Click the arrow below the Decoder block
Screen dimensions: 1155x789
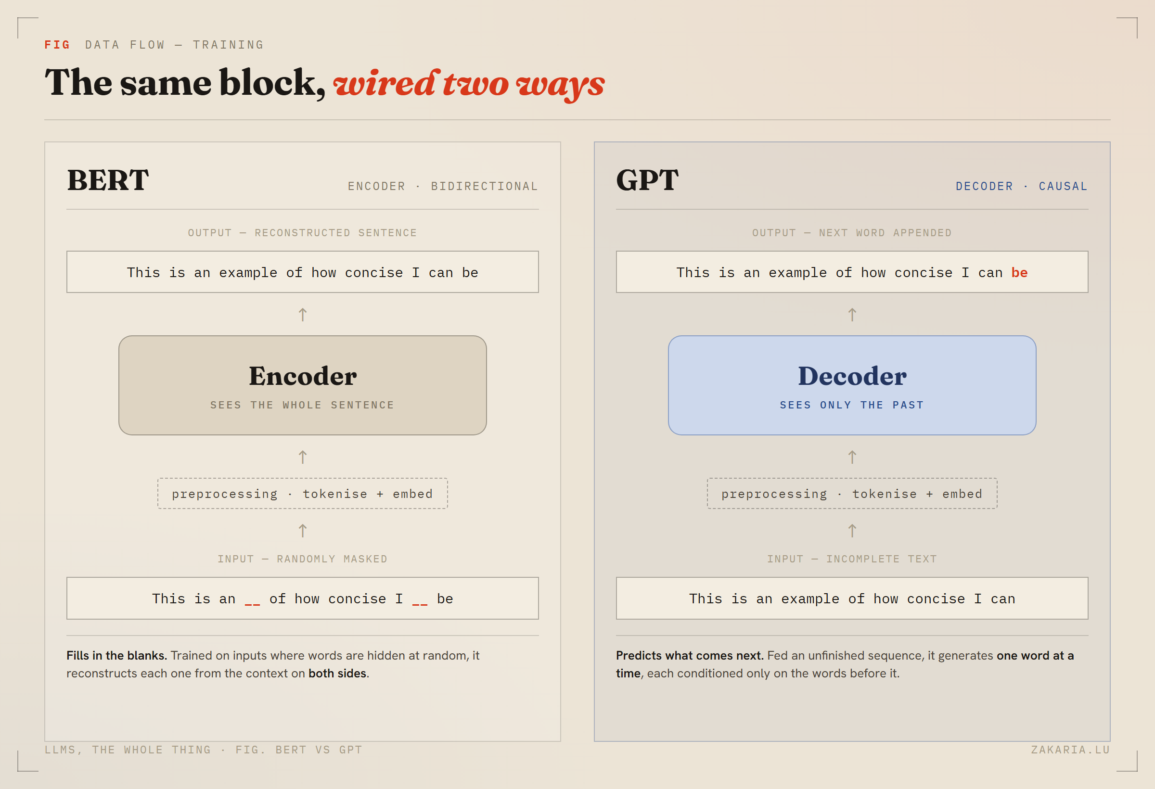852,457
